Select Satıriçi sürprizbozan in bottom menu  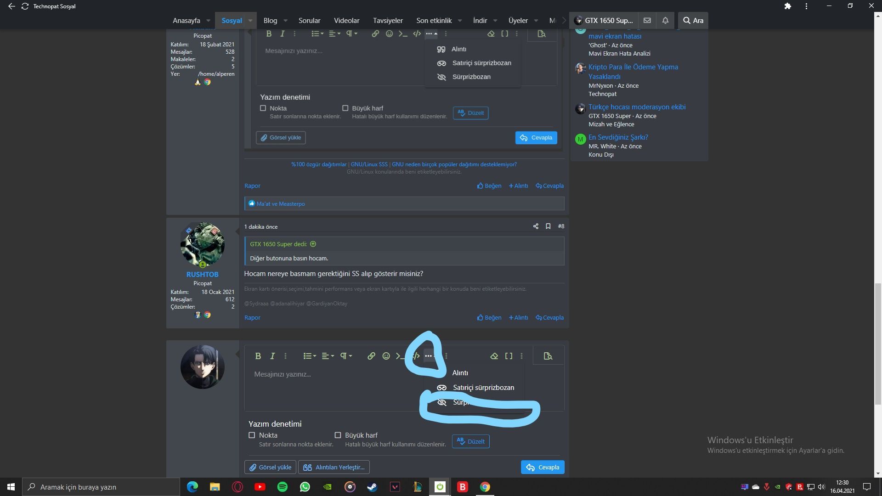(x=483, y=388)
